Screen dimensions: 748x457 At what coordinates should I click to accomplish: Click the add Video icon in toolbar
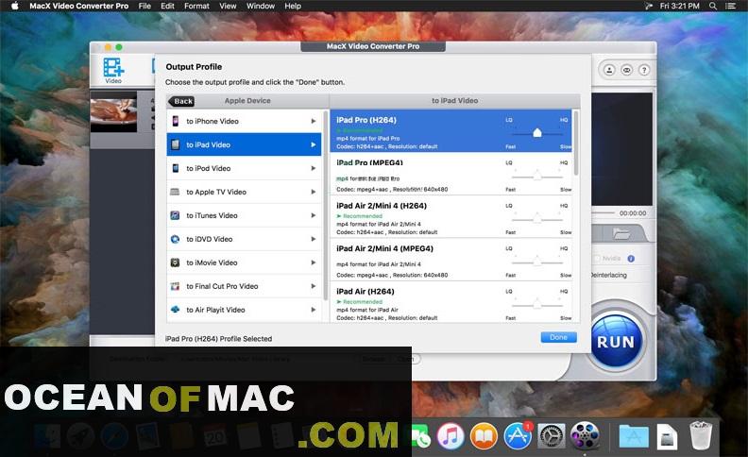[x=113, y=70]
